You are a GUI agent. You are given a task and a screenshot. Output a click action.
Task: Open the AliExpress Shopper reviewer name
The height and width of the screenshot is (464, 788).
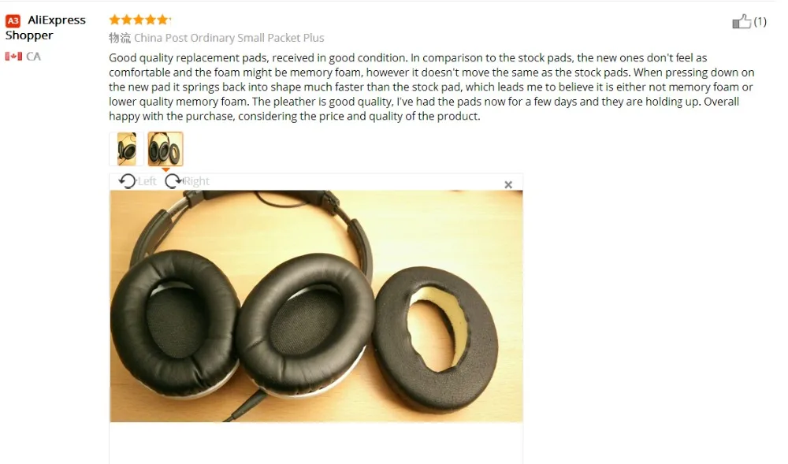click(x=46, y=28)
